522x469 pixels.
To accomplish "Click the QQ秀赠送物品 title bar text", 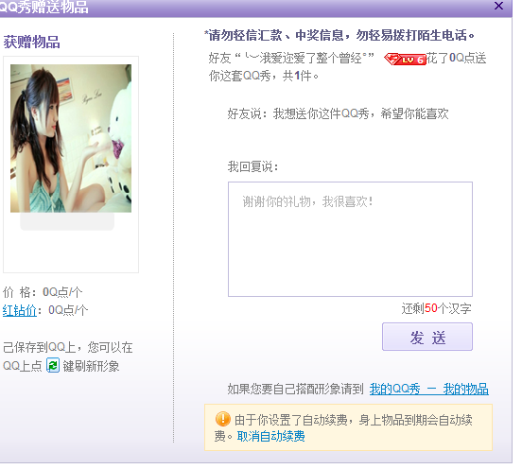I will click(43, 7).
